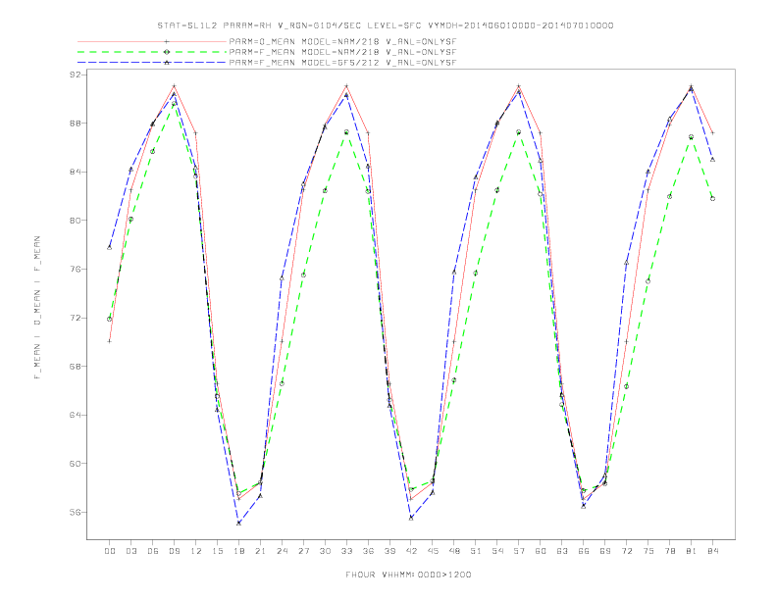The width and height of the screenshot is (777, 600).
Task: Click the blue triangle data point at hour 48
Action: pos(454,272)
